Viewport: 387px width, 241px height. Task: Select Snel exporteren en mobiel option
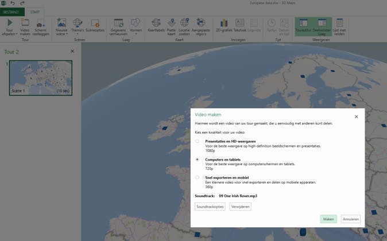click(x=197, y=177)
